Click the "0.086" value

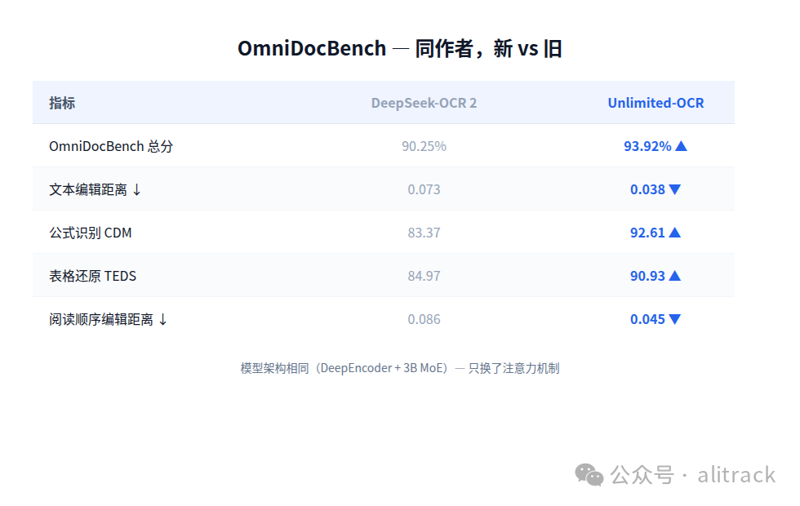point(424,319)
